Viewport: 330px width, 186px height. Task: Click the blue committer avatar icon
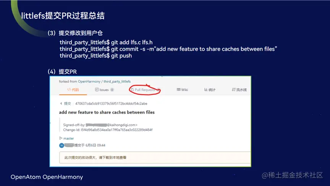pyautogui.click(x=61, y=146)
